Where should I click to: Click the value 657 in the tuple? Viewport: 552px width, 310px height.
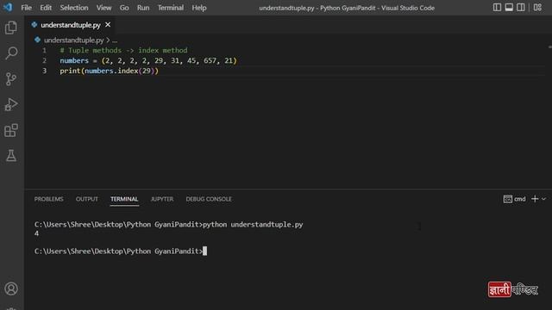click(210, 60)
